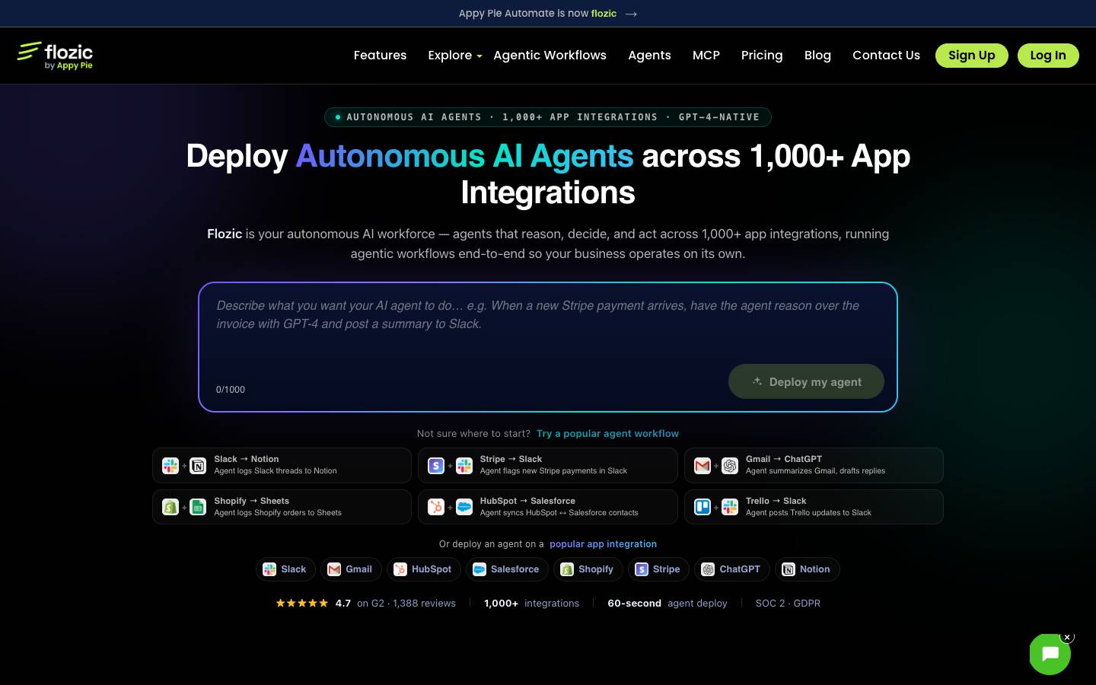Click the Salesforce icon in the Salesforce chip

click(479, 569)
